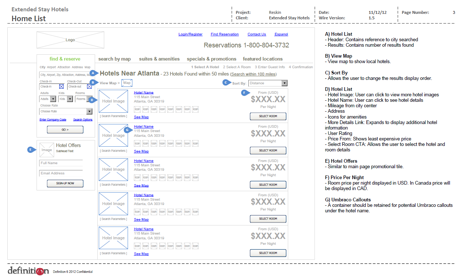The image size is (463, 278).
Task: Select the Airport search type
Action: pyautogui.click(x=51, y=67)
